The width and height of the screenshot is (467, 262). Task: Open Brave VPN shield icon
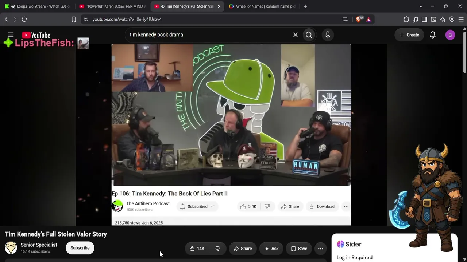tap(452, 19)
